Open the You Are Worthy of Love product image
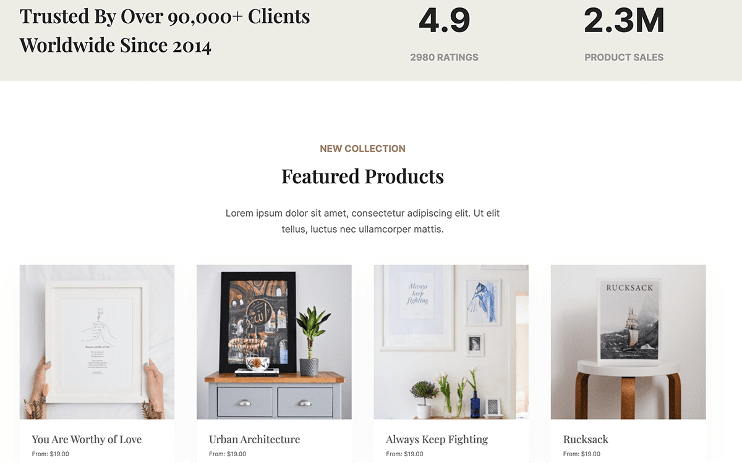Screen dimensions: 742x463 tap(97, 342)
